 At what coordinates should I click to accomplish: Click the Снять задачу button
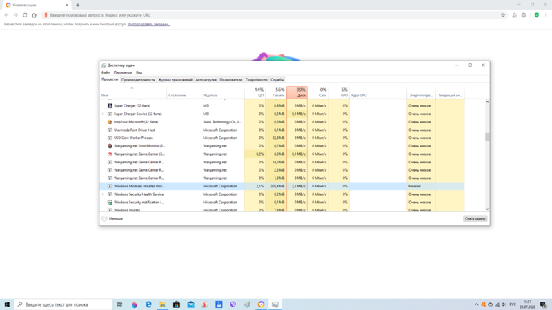coord(475,218)
